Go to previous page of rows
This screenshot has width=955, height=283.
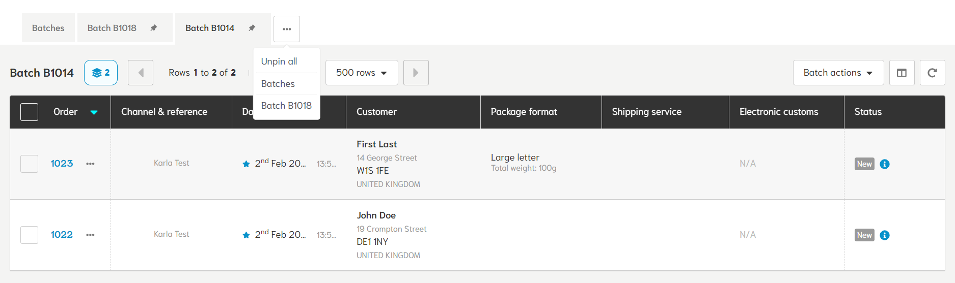[x=141, y=73]
